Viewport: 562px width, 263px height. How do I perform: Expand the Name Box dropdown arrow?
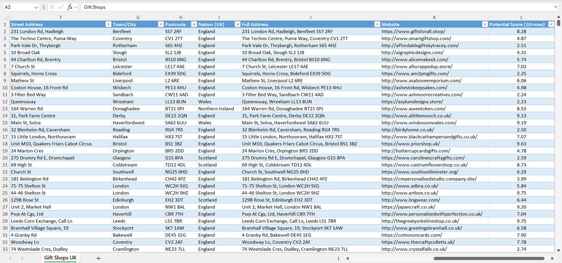point(36,7)
